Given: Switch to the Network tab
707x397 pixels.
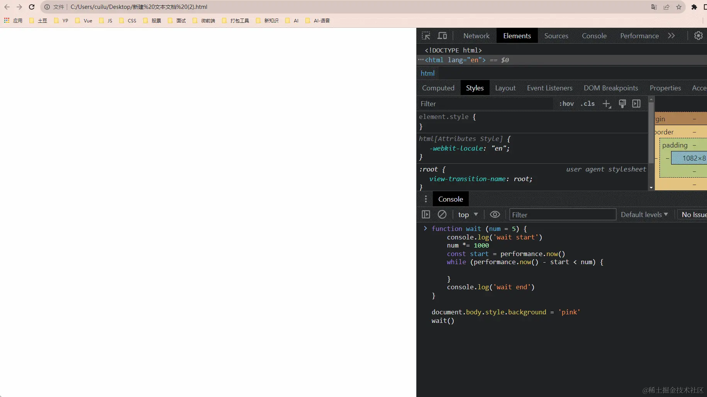Looking at the screenshot, I should click(x=476, y=36).
